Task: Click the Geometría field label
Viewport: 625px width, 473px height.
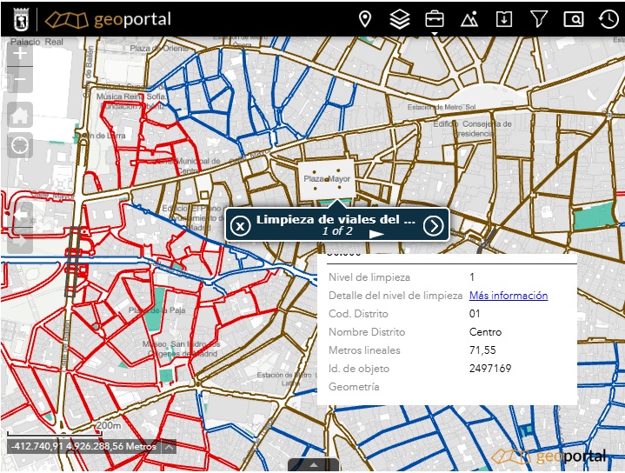Action: tap(354, 386)
